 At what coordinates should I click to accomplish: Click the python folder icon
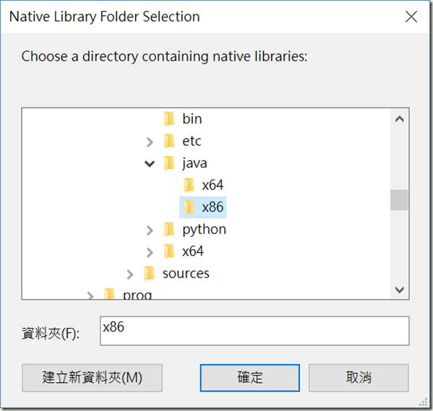point(169,230)
